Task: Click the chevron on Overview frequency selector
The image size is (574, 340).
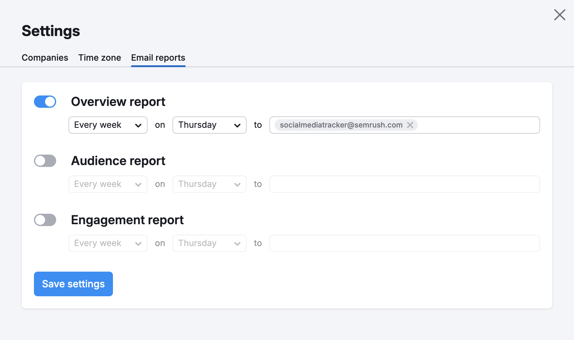Action: [139, 125]
